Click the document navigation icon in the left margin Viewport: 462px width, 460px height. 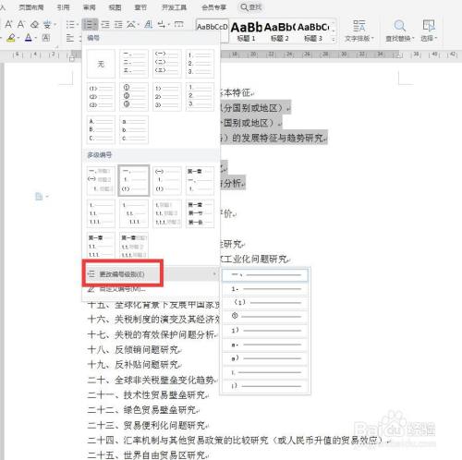[x=39, y=196]
